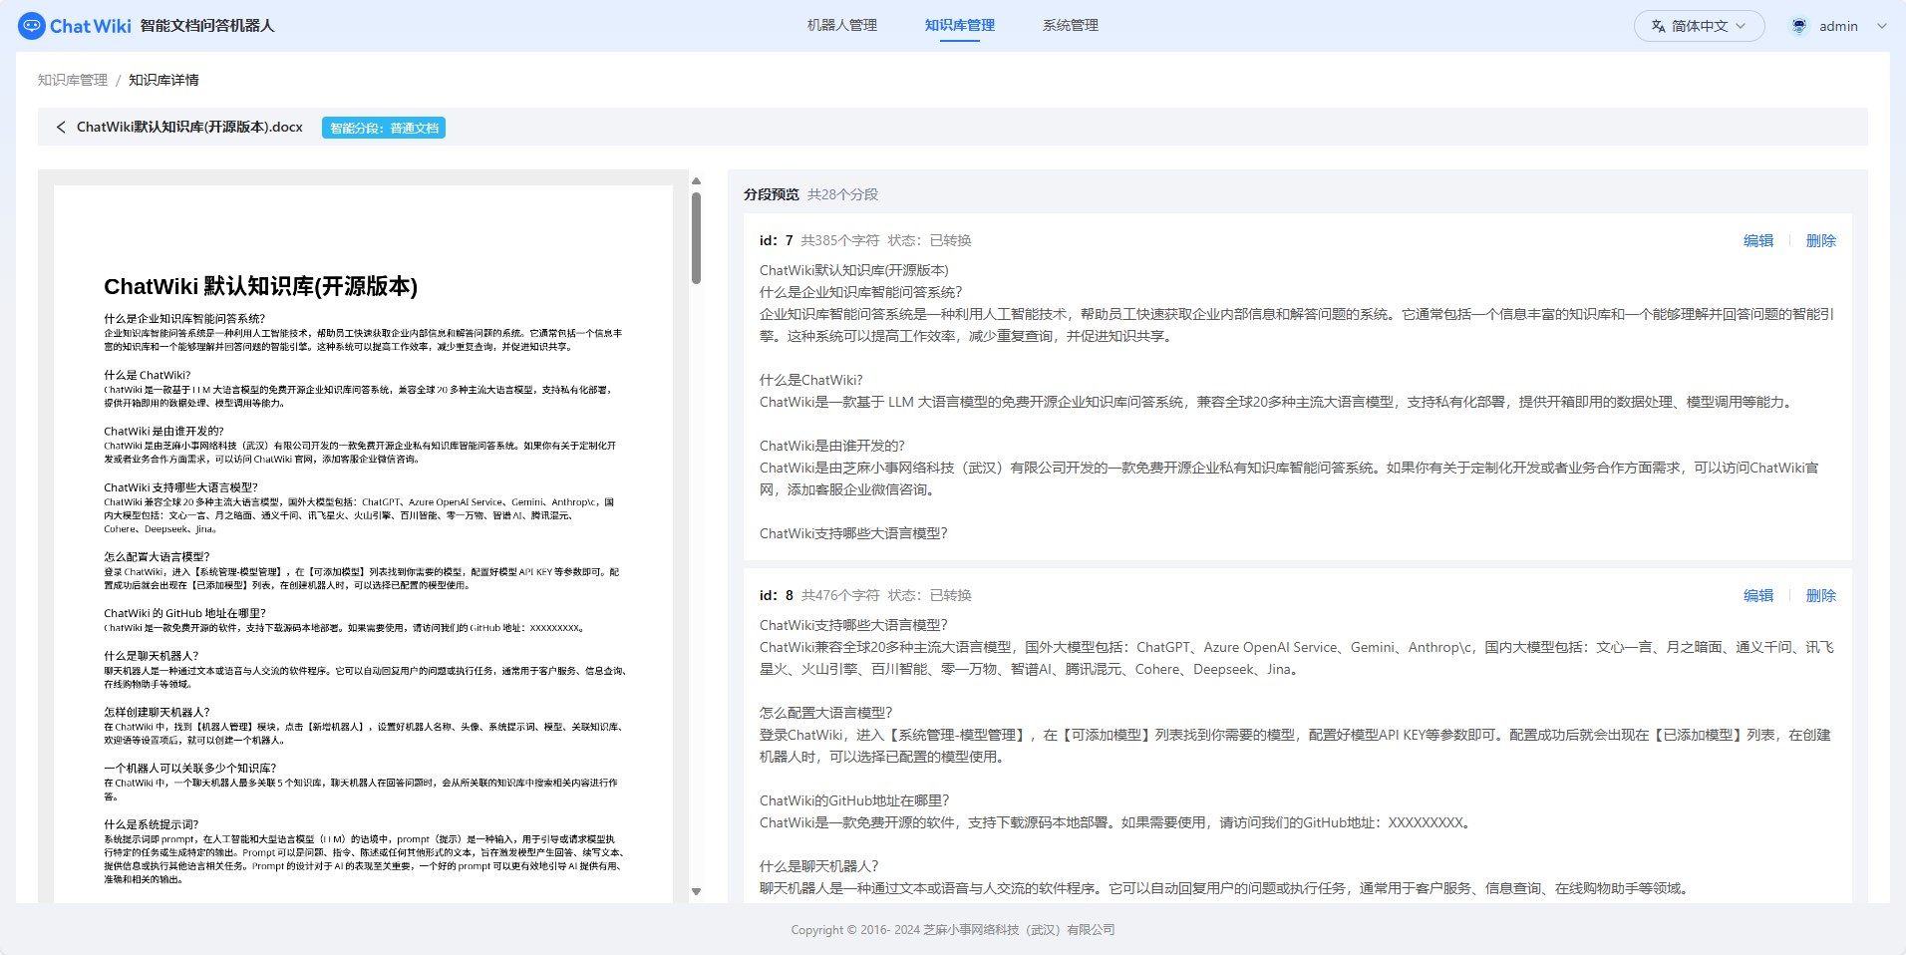This screenshot has height=955, width=1906.
Task: Open the 知识库管理 menu
Action: [x=960, y=26]
